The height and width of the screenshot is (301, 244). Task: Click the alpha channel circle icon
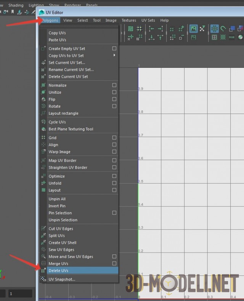tap(240, 37)
